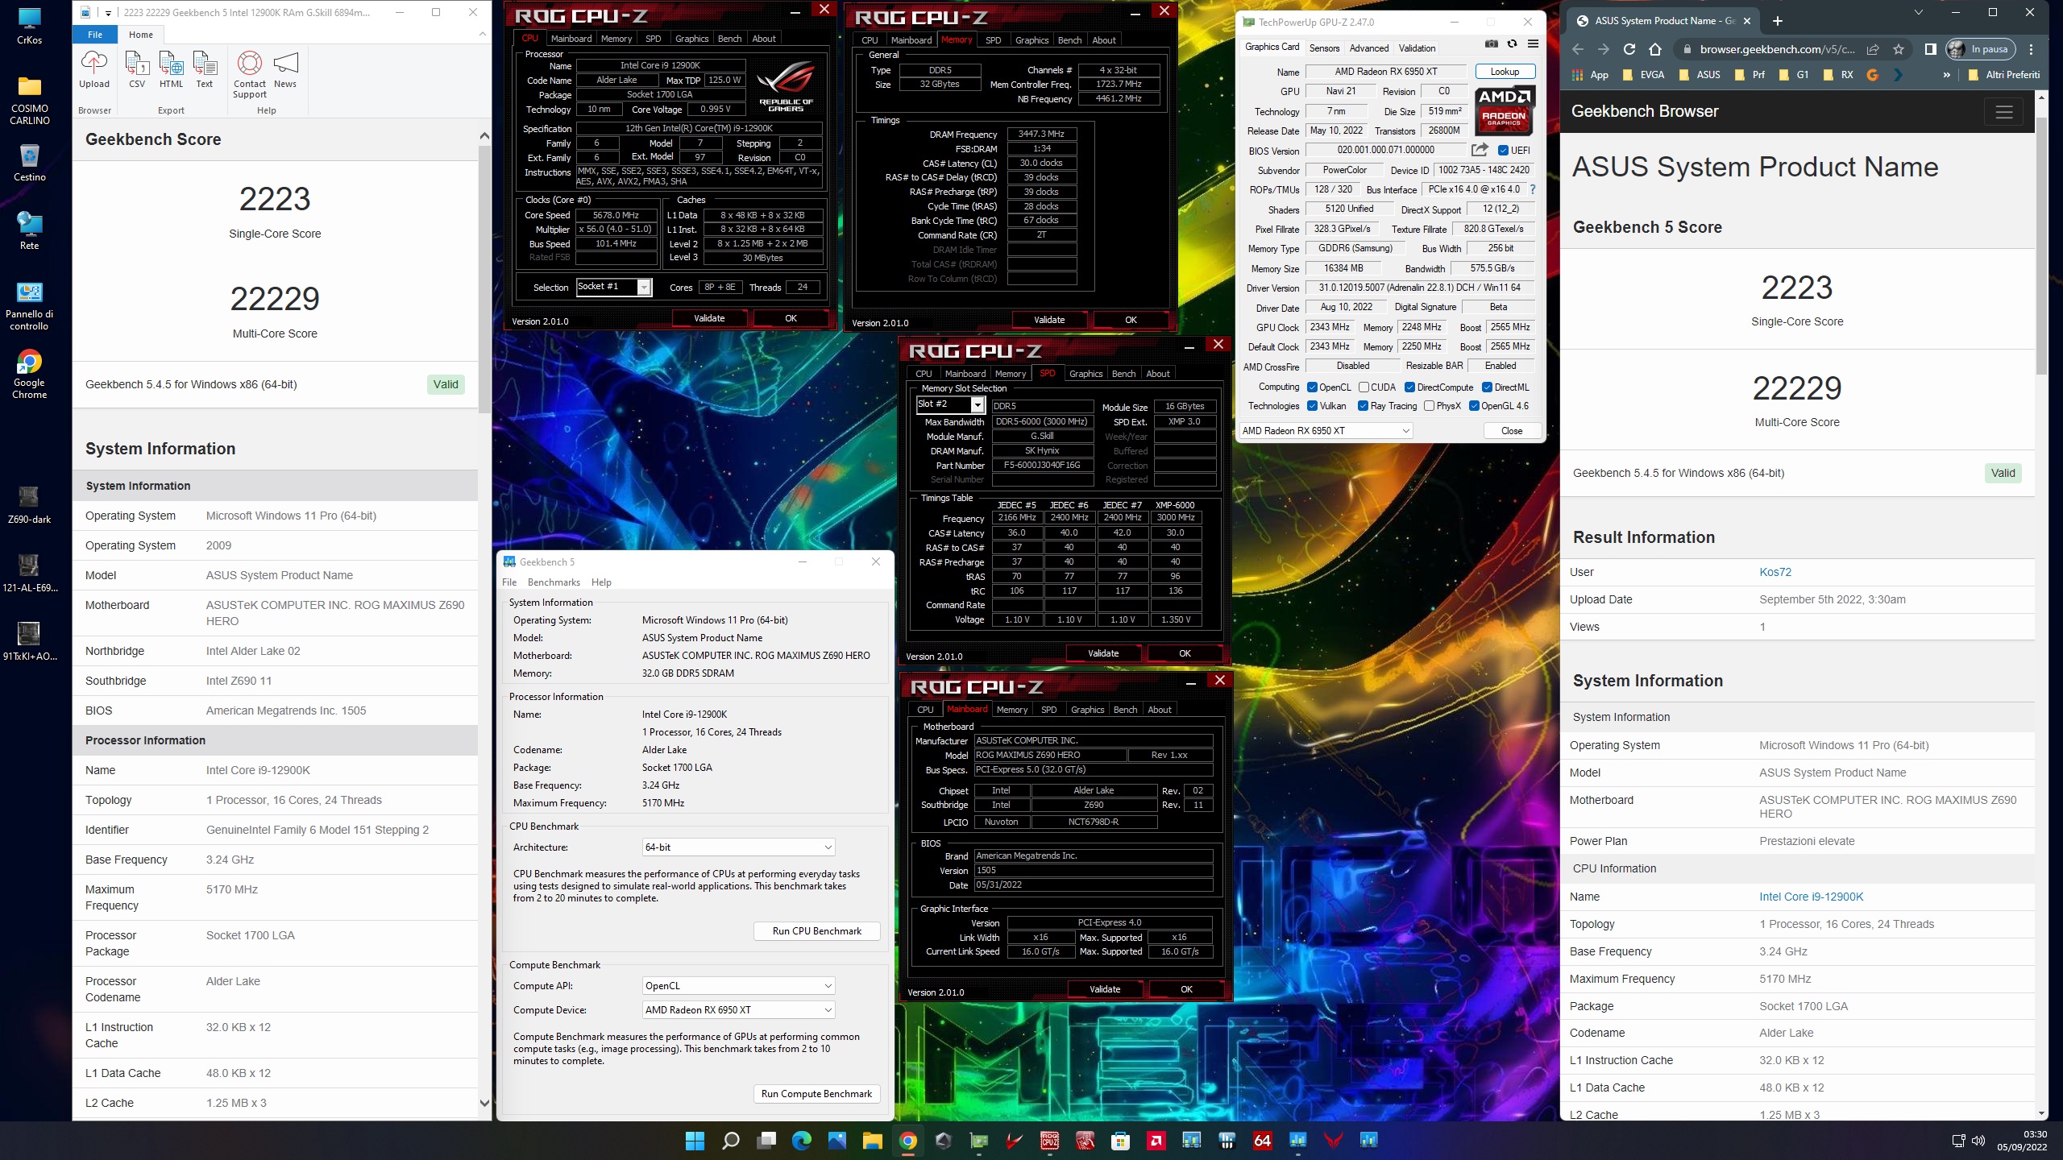The image size is (2063, 1160).
Task: Click Validate in CPU-Z Memory window
Action: 1049,320
